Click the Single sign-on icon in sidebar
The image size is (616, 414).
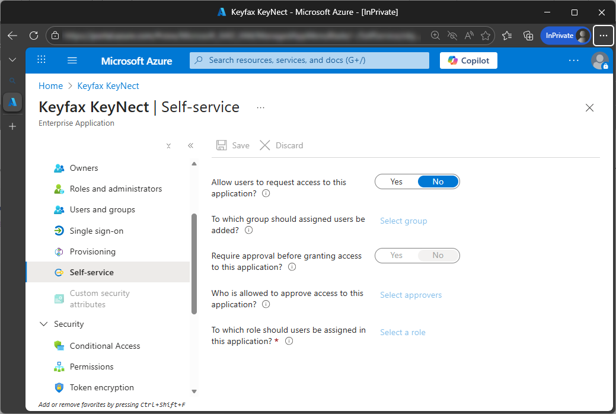pos(59,231)
